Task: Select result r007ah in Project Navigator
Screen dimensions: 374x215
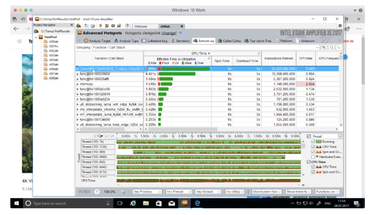Action: click(51, 74)
